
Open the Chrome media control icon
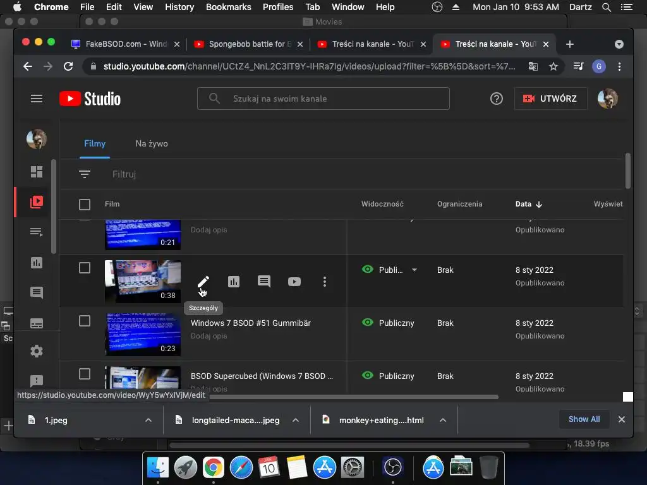(x=579, y=66)
